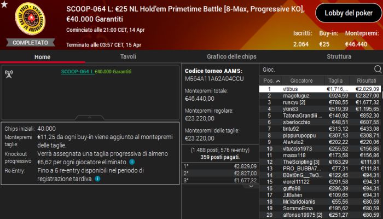Select the player row guffo98

coord(320,188)
